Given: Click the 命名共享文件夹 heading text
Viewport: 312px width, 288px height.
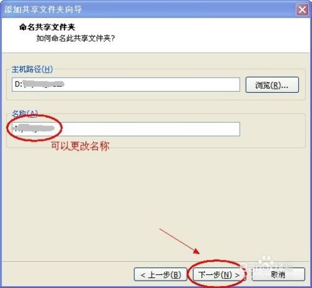Looking at the screenshot, I should click(47, 27).
